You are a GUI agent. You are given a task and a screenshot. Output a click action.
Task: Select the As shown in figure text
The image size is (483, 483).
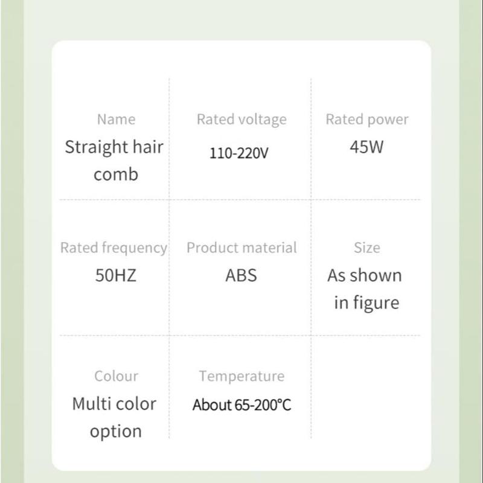pyautogui.click(x=365, y=289)
